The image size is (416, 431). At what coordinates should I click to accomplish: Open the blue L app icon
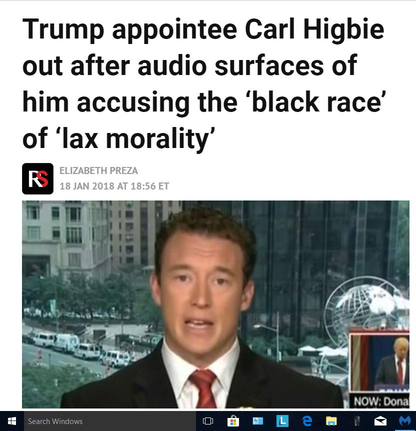coord(282,421)
